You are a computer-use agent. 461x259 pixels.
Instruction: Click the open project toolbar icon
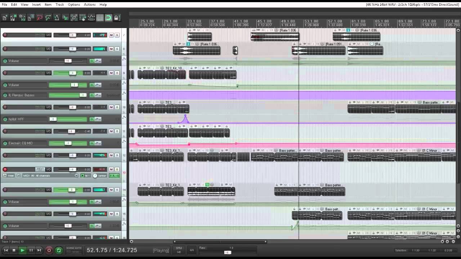[x=13, y=18]
